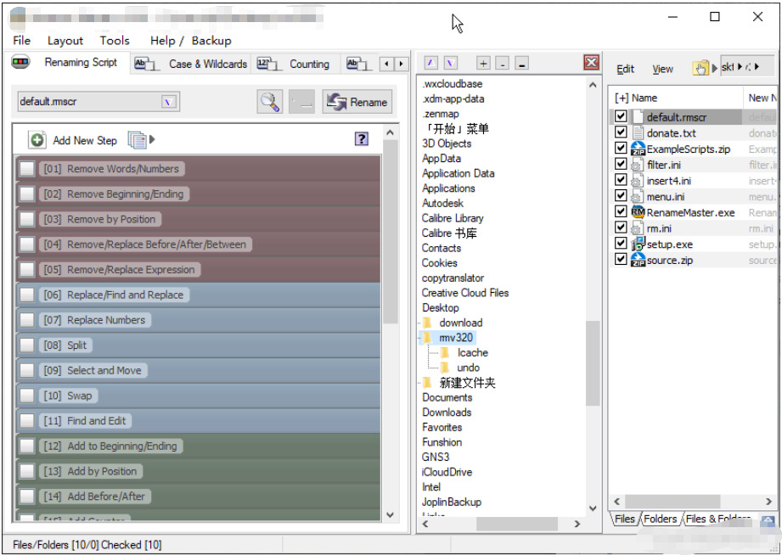Uncheck the donate.txt file checkbox
The height and width of the screenshot is (556, 782).
[x=622, y=133]
